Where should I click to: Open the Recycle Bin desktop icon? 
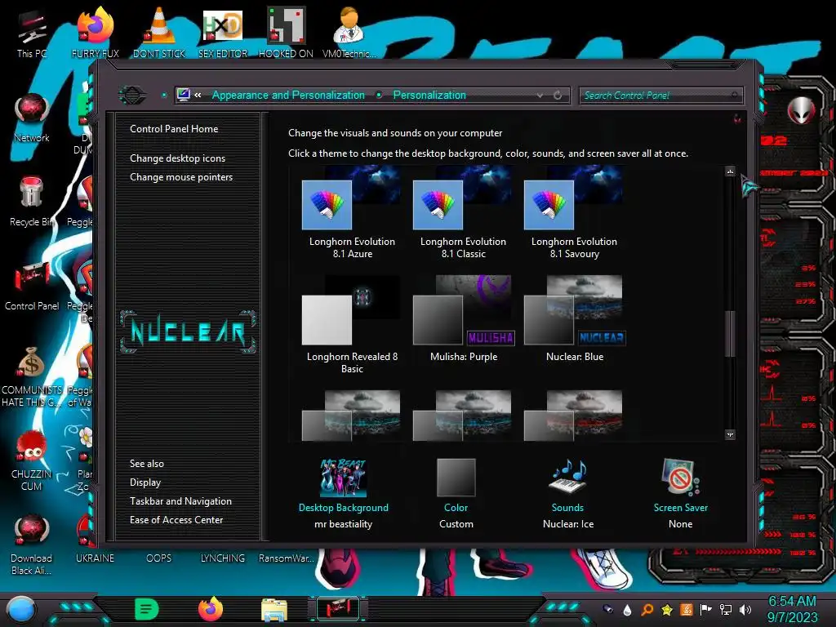[x=32, y=202]
